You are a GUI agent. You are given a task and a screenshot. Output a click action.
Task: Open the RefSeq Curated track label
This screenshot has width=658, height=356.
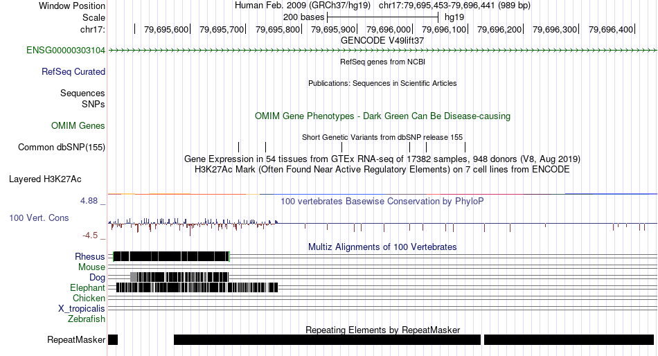(x=73, y=72)
